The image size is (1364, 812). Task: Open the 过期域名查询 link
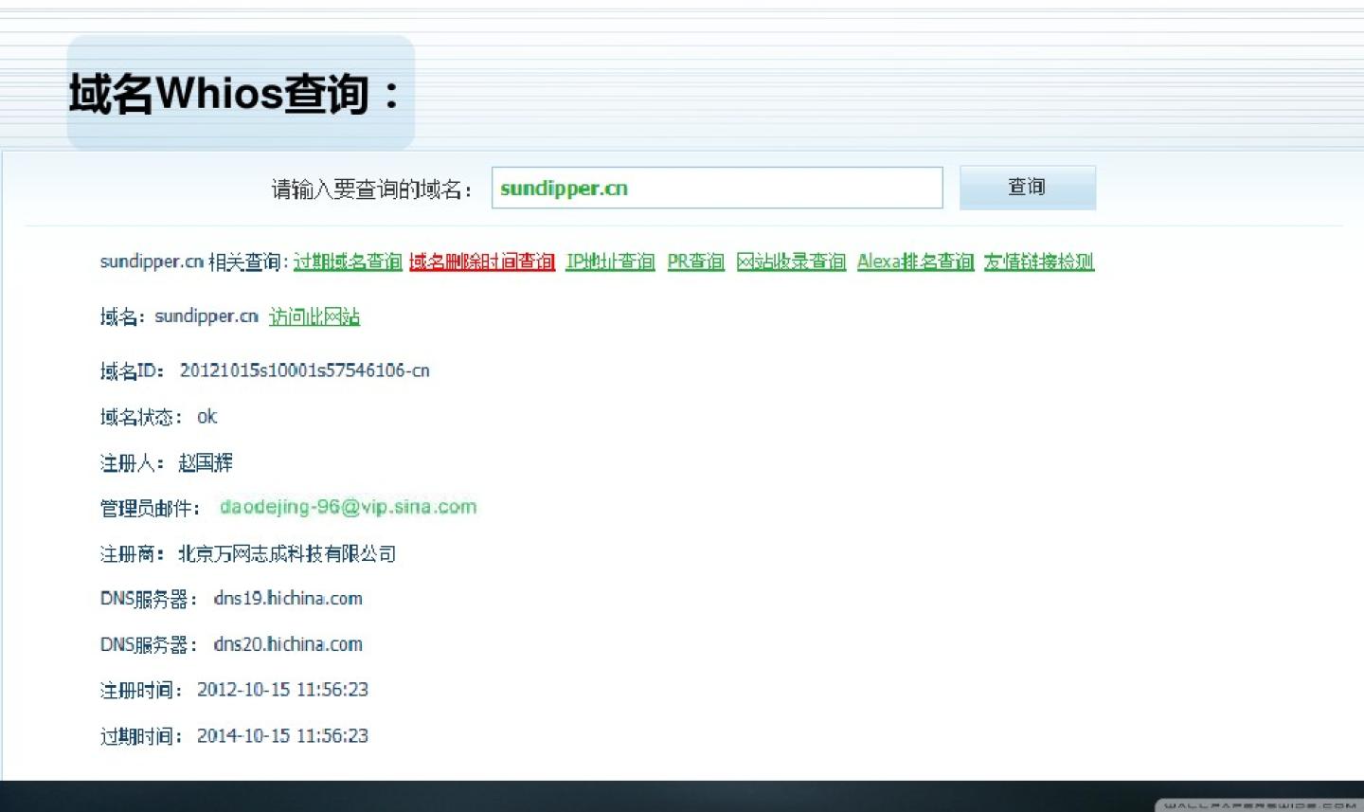[x=348, y=262]
